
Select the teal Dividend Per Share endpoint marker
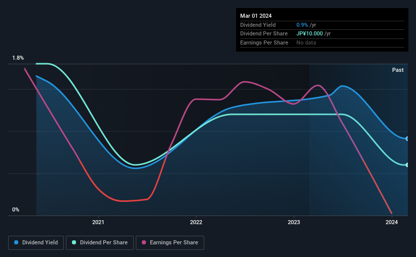tap(407, 165)
